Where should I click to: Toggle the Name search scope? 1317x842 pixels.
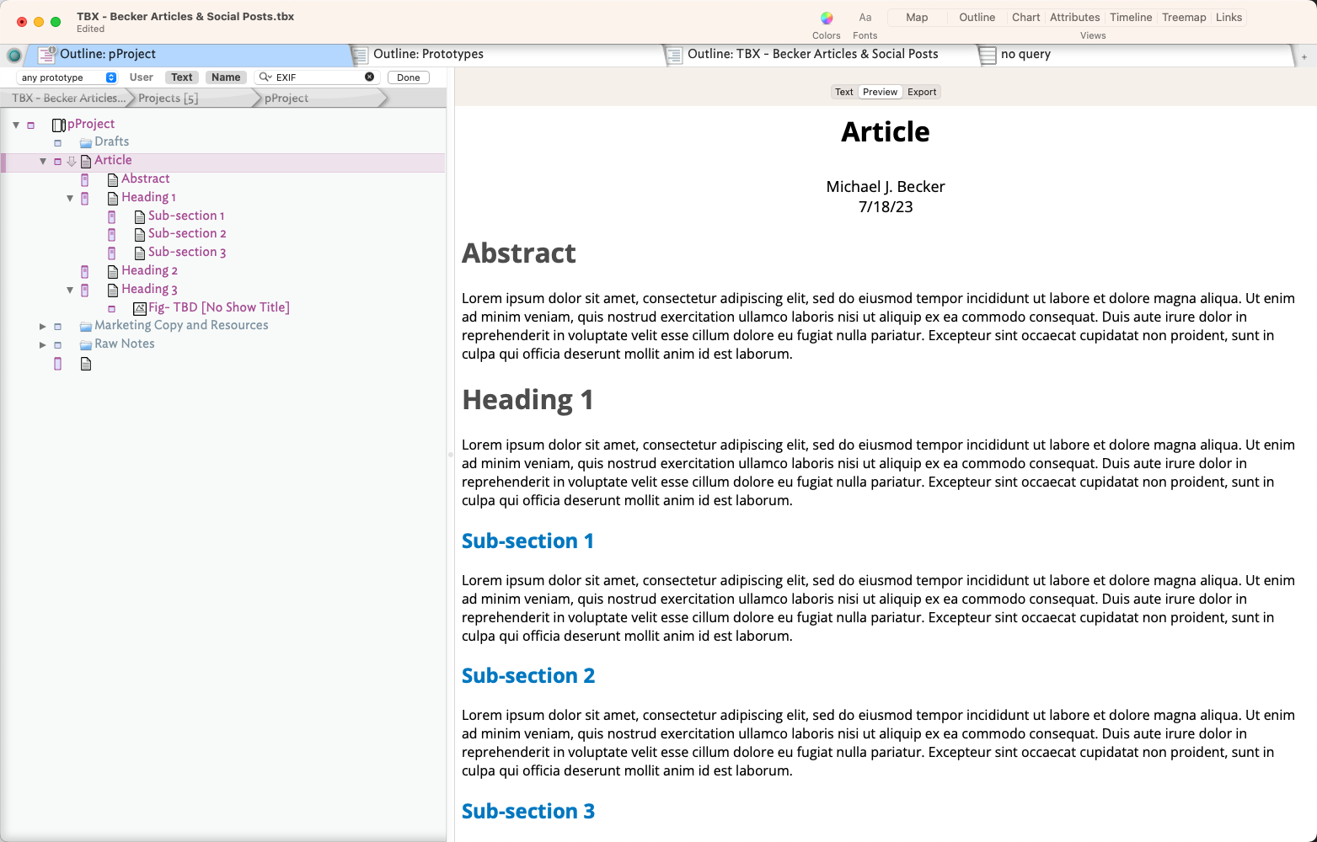[226, 77]
